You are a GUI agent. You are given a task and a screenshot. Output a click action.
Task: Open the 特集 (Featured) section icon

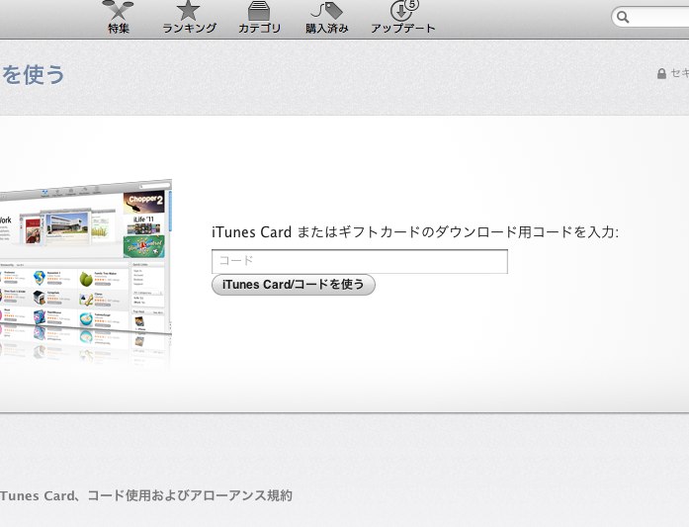pyautogui.click(x=118, y=10)
